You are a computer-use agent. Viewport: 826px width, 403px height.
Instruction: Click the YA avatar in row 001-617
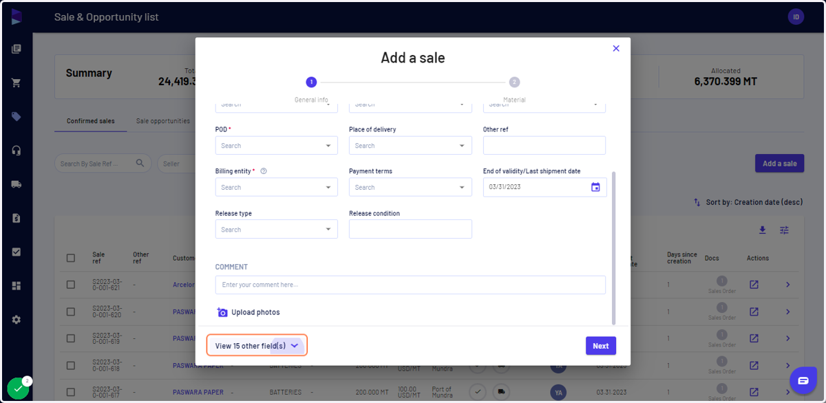tap(558, 392)
